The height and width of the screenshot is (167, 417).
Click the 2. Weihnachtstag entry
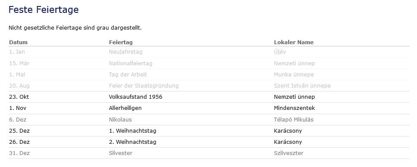point(132,142)
